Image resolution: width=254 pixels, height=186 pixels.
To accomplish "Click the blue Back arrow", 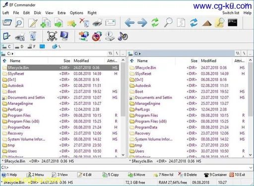I will [x=129, y=23].
